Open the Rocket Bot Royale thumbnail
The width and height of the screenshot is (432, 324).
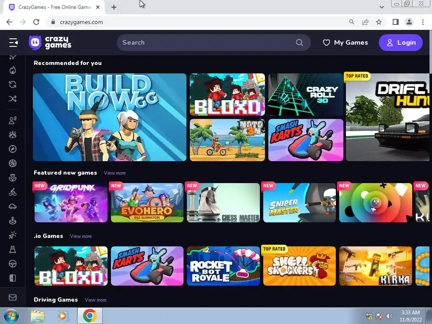coord(223,266)
